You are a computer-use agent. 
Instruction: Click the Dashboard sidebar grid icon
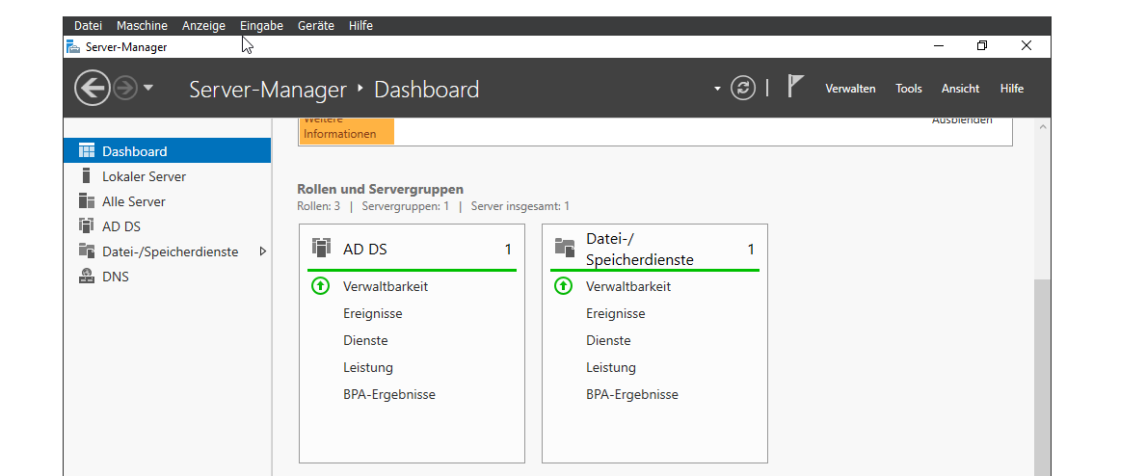pos(86,151)
